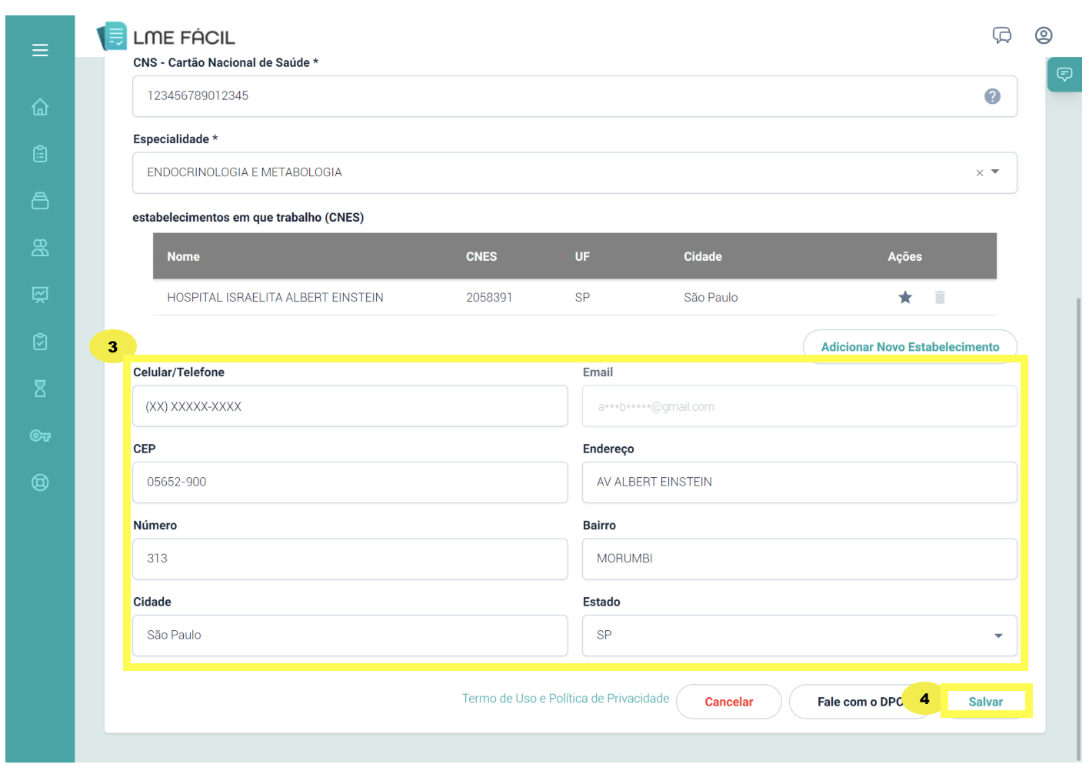Clear the selected Especialidade with the X
Image resolution: width=1089 pixels, height=771 pixels.
point(979,173)
